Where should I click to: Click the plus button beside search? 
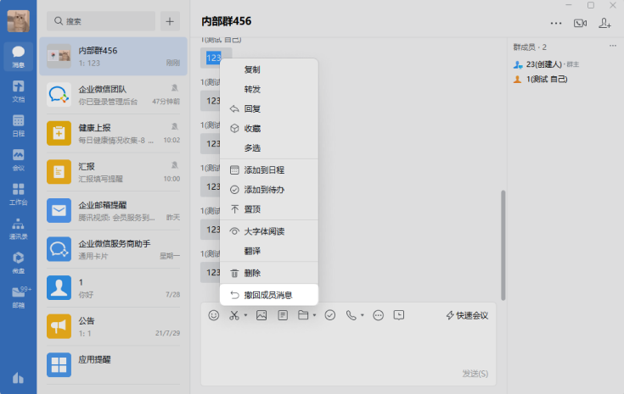coord(170,21)
